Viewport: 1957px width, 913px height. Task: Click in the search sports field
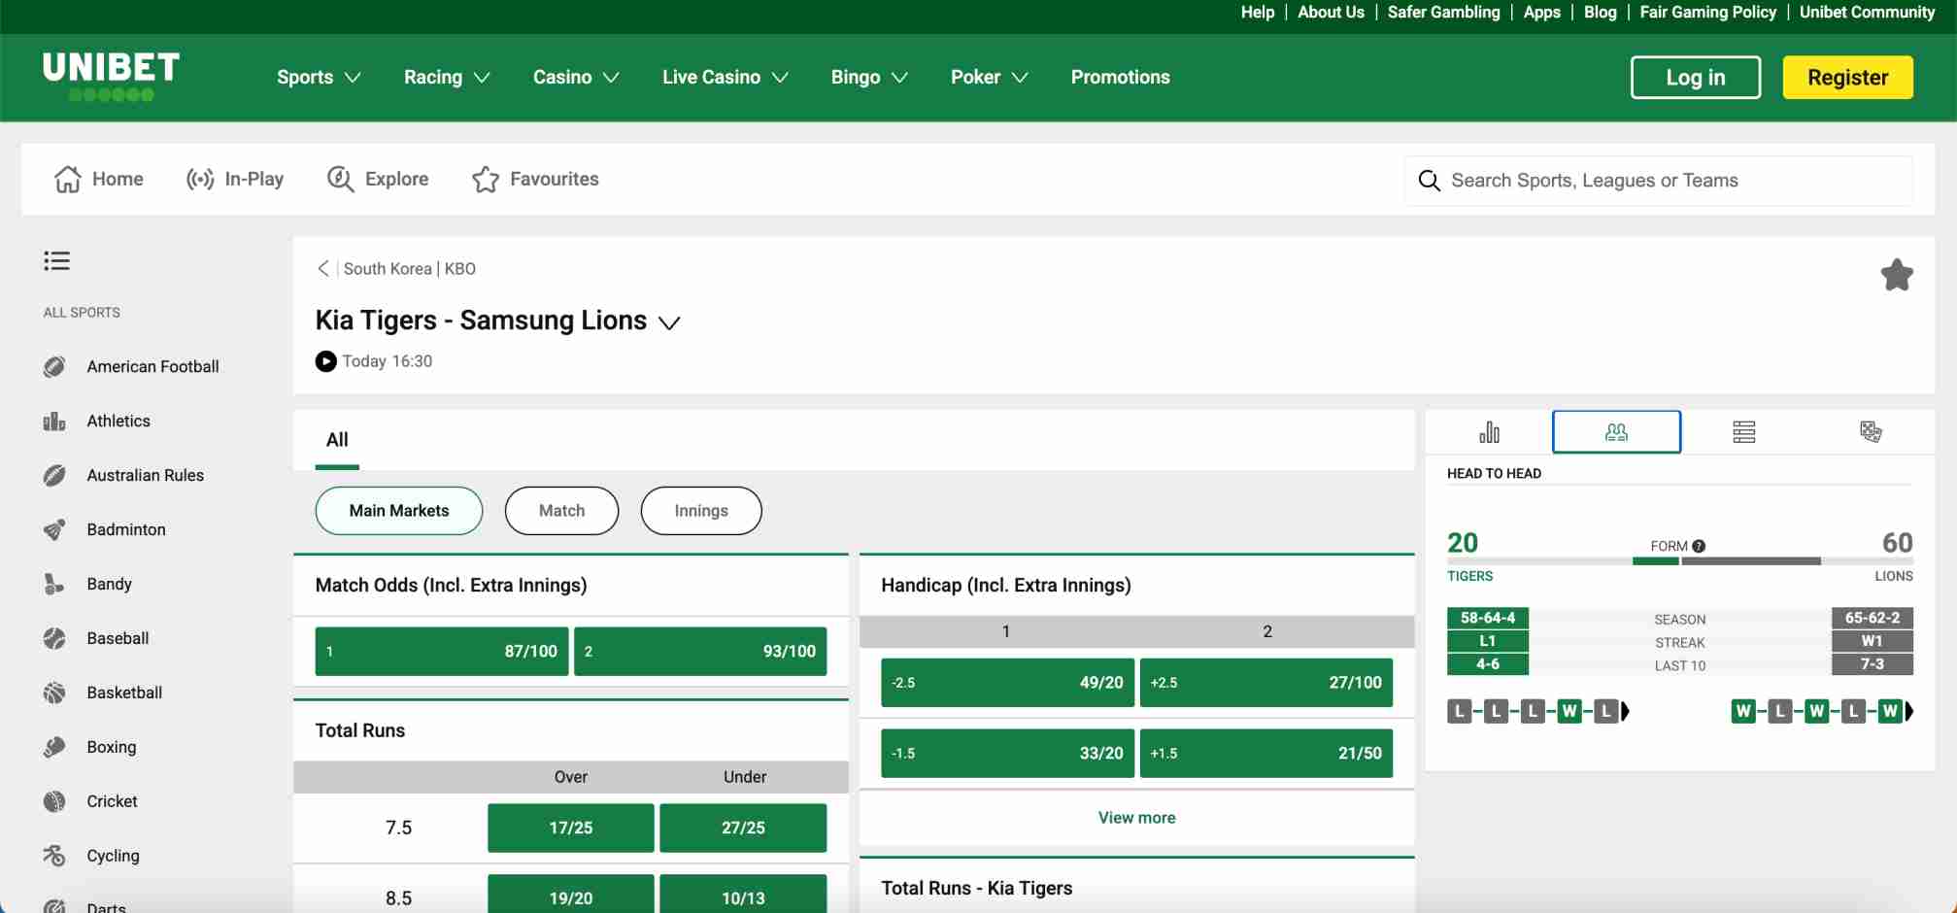(x=1659, y=181)
